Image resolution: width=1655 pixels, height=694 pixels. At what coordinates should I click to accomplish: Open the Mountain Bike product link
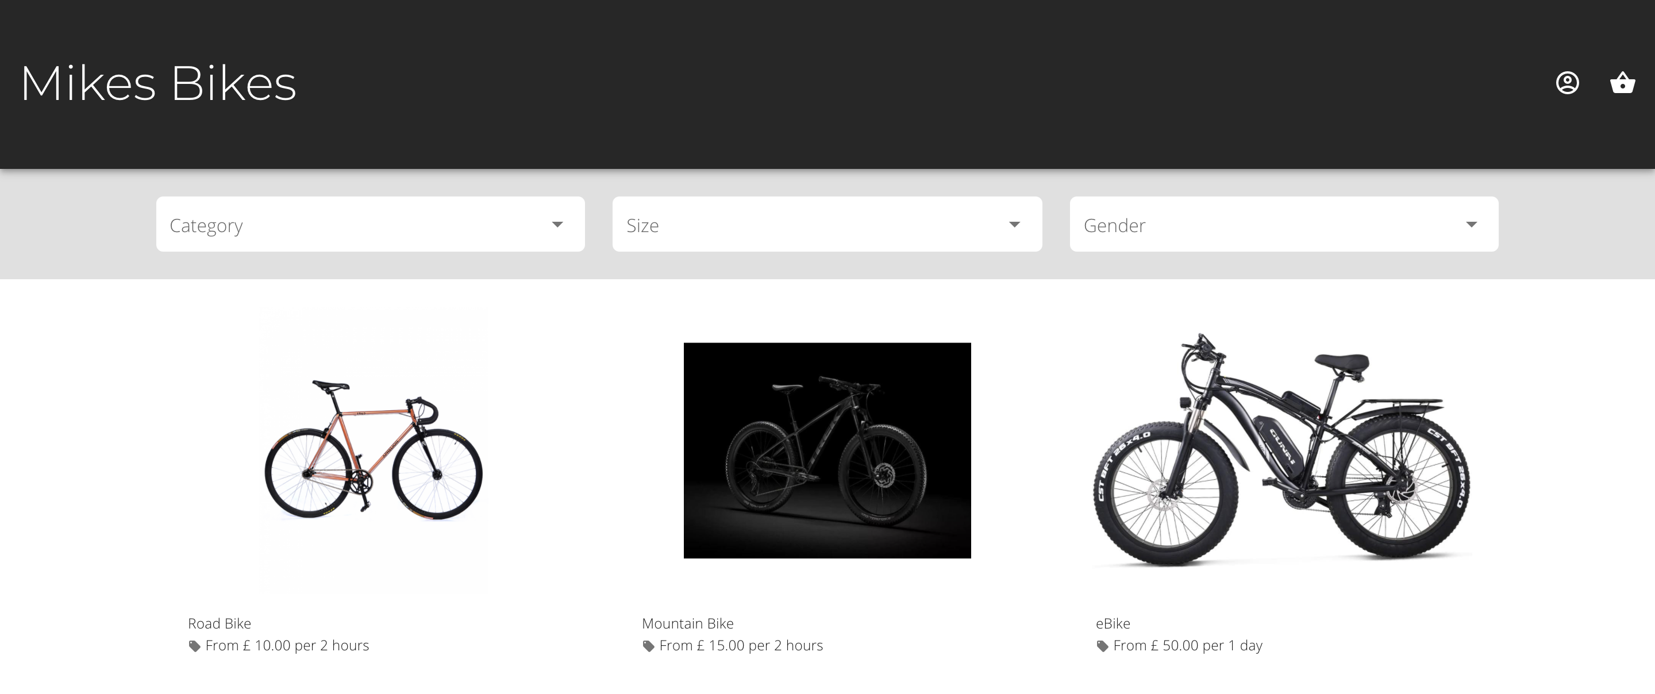pyautogui.click(x=687, y=623)
